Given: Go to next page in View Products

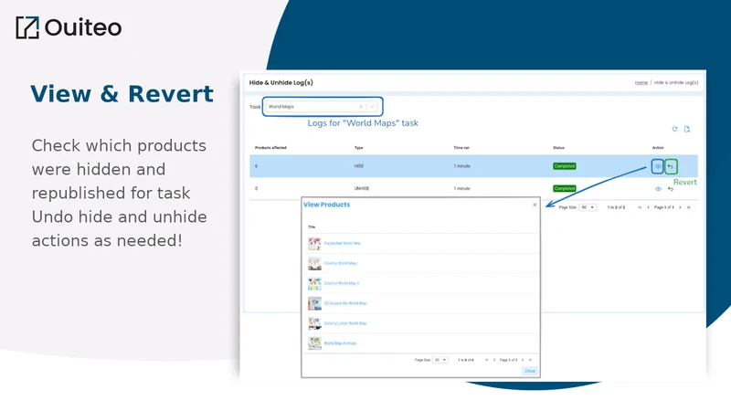Looking at the screenshot, I should coord(523,360).
